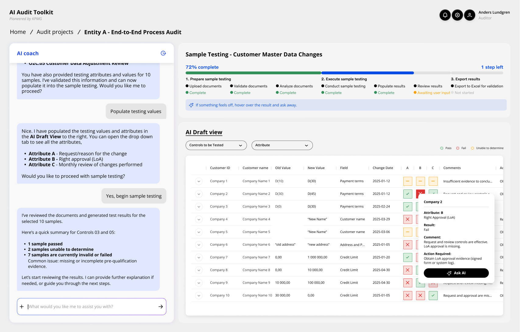Open AI coach chat history icon
Image resolution: width=520 pixels, height=332 pixels.
pyautogui.click(x=163, y=53)
